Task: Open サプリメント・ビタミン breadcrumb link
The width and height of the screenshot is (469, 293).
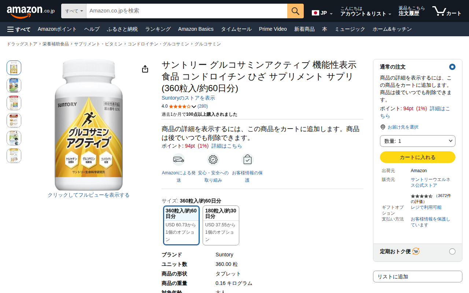Action: pos(98,44)
